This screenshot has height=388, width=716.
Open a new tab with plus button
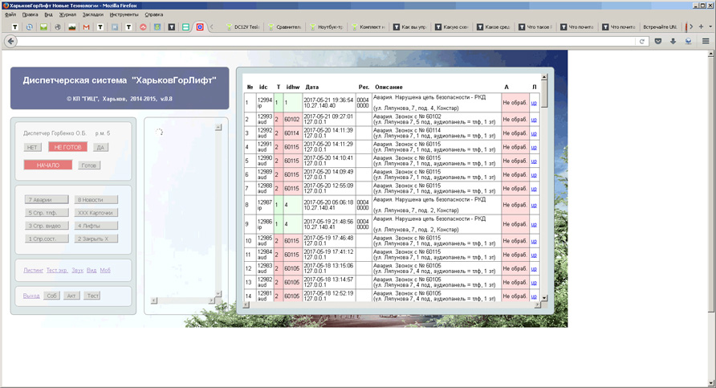coord(700,27)
